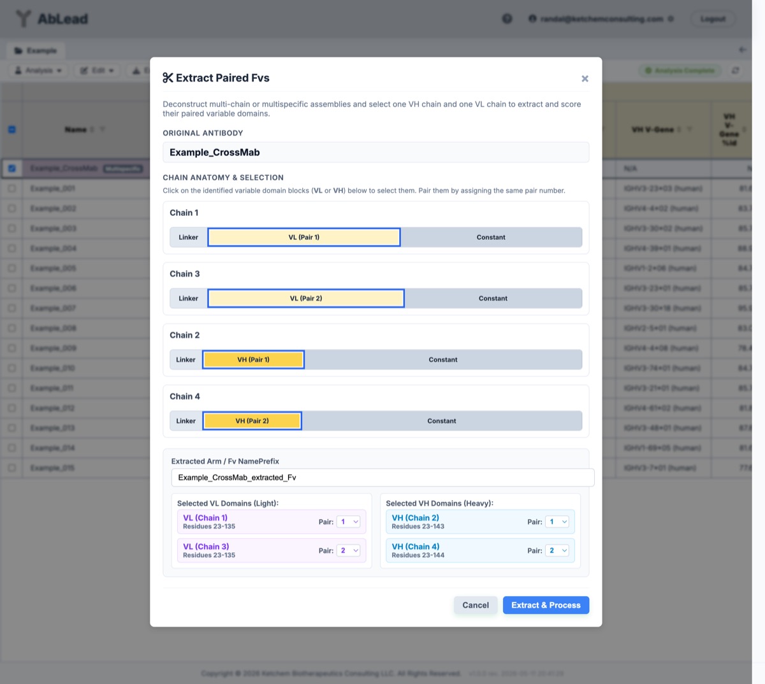This screenshot has height=684, width=765.
Task: Focus the Extracted Arm / Fv NamePrefix field
Action: point(382,477)
